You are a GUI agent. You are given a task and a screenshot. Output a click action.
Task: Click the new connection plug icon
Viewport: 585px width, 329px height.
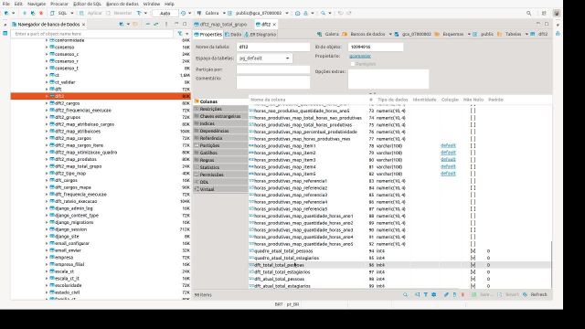tap(6, 13)
